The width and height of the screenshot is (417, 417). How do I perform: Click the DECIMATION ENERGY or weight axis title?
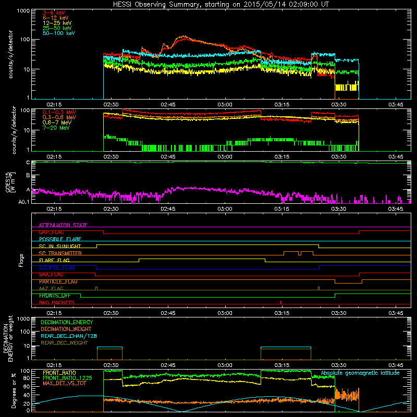pos(8,338)
